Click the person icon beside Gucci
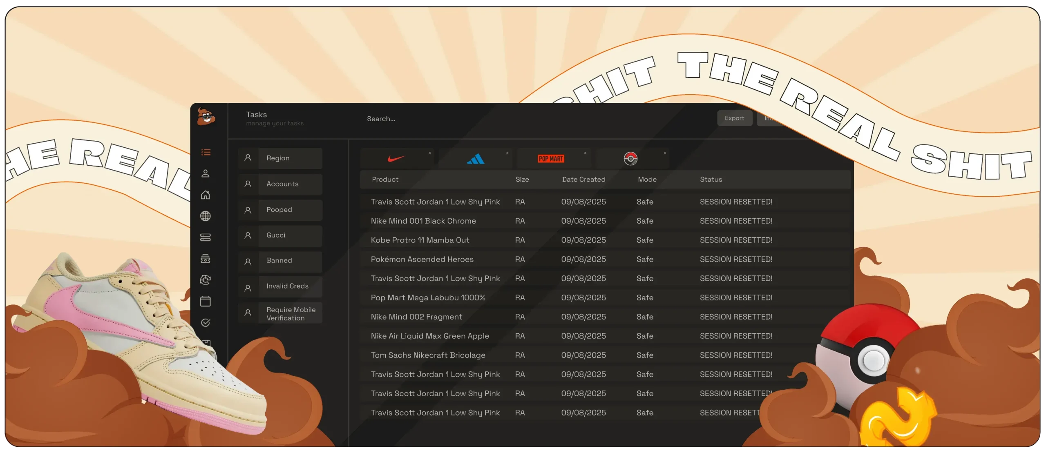The image size is (1046, 455). (248, 235)
